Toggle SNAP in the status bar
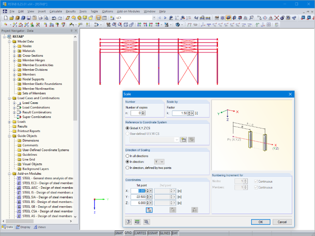 coord(119,233)
